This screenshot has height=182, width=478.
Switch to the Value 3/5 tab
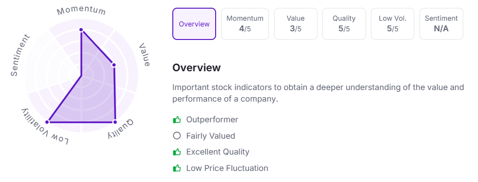point(296,24)
